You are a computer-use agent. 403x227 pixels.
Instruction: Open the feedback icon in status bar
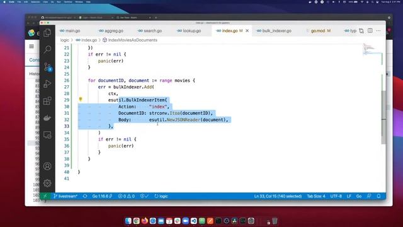(x=369, y=196)
